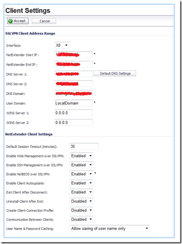The width and height of the screenshot is (182, 244).
Task: Open Enable Client Autoupdate dropdown
Action: tap(81, 183)
